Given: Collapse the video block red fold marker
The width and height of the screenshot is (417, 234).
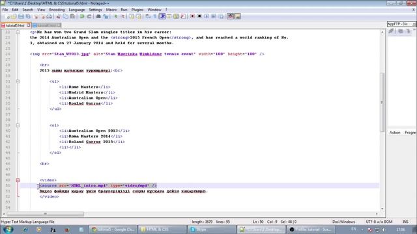Looking at the screenshot, I should click(x=18, y=180).
